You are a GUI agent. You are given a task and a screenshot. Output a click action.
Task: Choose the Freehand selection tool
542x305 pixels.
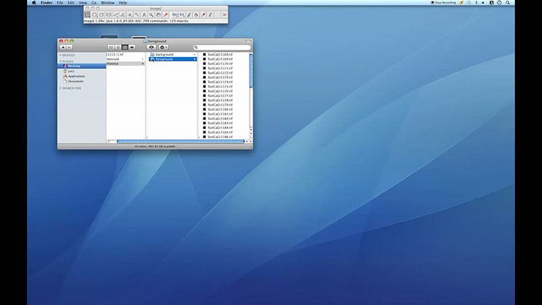108,15
